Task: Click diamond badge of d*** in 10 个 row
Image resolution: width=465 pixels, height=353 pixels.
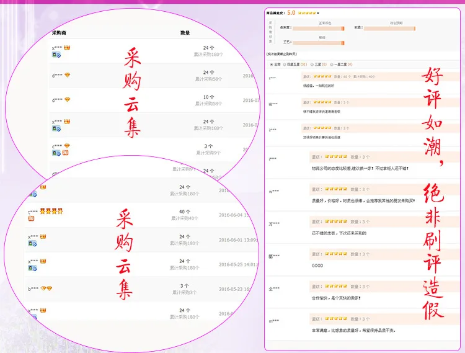Action: [x=68, y=100]
